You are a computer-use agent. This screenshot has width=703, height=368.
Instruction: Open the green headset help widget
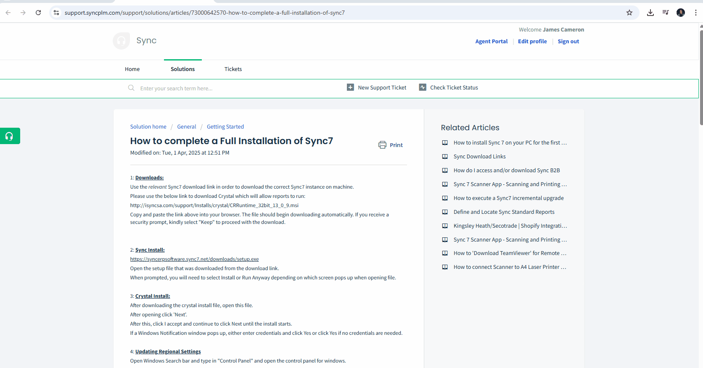[x=9, y=136]
